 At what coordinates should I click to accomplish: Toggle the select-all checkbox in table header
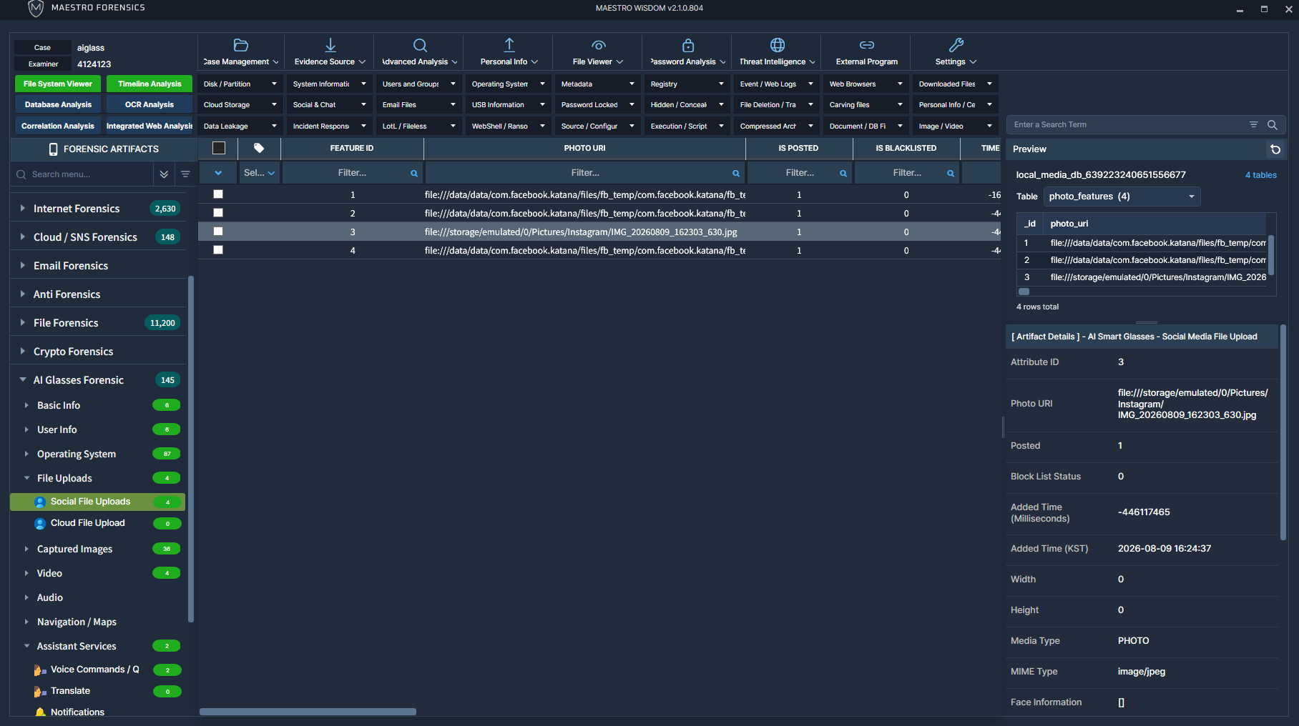pyautogui.click(x=219, y=148)
